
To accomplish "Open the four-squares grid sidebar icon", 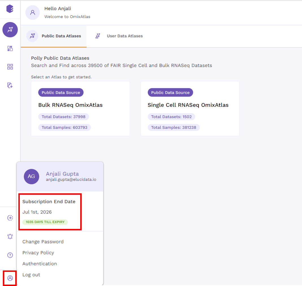I will click(10, 67).
